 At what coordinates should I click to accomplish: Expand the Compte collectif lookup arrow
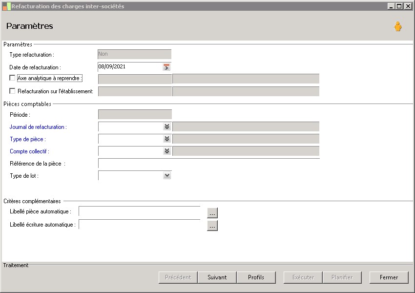coord(167,151)
